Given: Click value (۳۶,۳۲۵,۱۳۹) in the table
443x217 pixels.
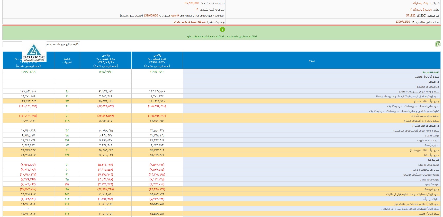Looking at the screenshot, I should click(157, 189).
